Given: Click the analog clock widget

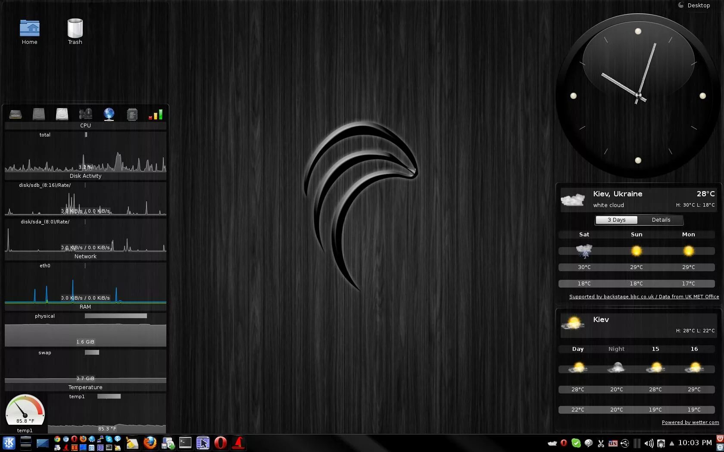Looking at the screenshot, I should [x=638, y=96].
